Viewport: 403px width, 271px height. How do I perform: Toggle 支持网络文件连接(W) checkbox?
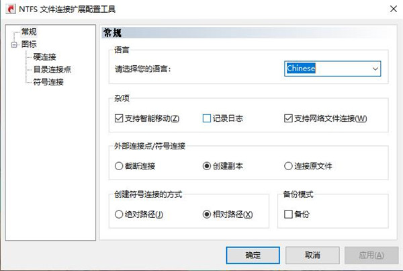(x=288, y=119)
